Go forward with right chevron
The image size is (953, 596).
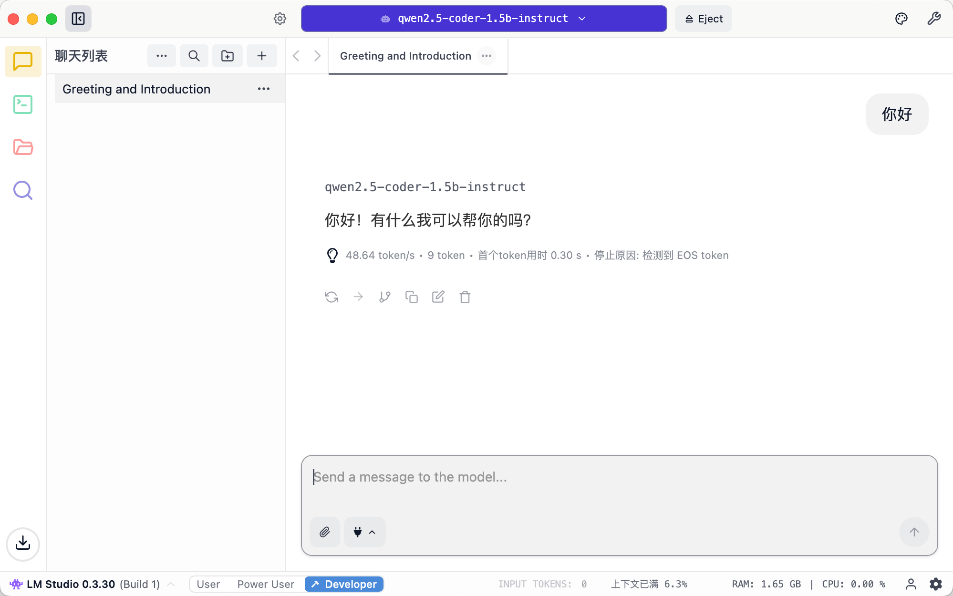click(x=317, y=56)
